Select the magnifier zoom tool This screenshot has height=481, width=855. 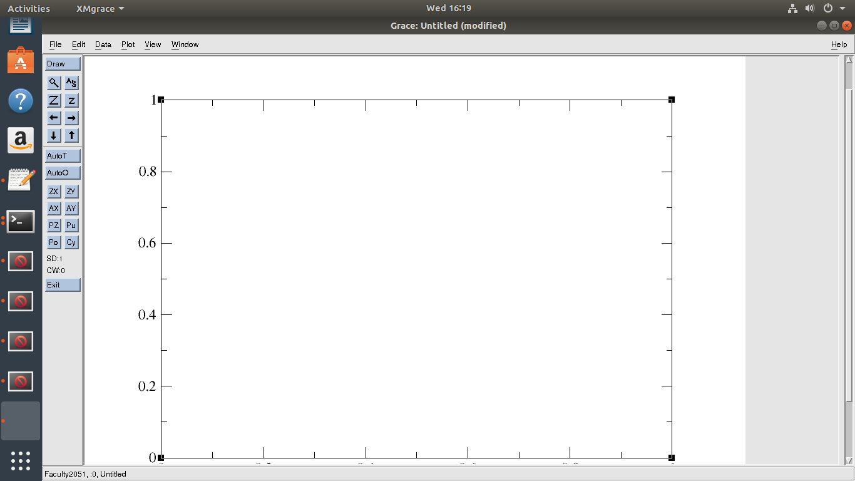(x=54, y=83)
